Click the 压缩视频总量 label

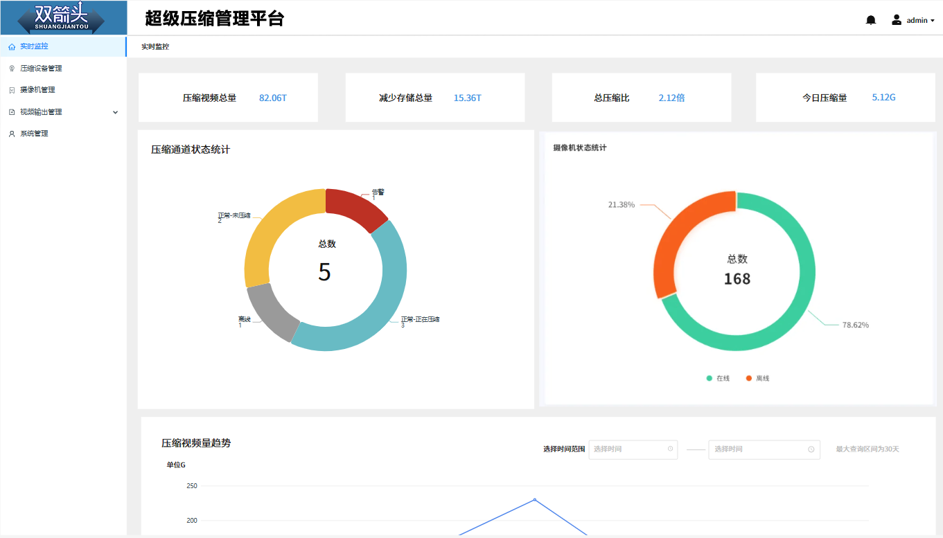pyautogui.click(x=210, y=98)
